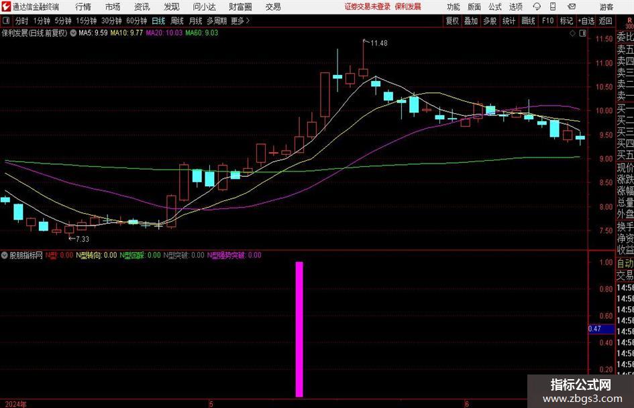Toggle the left panel icon beside 分时
Screen dimensions: 634x408
click(x=6, y=21)
